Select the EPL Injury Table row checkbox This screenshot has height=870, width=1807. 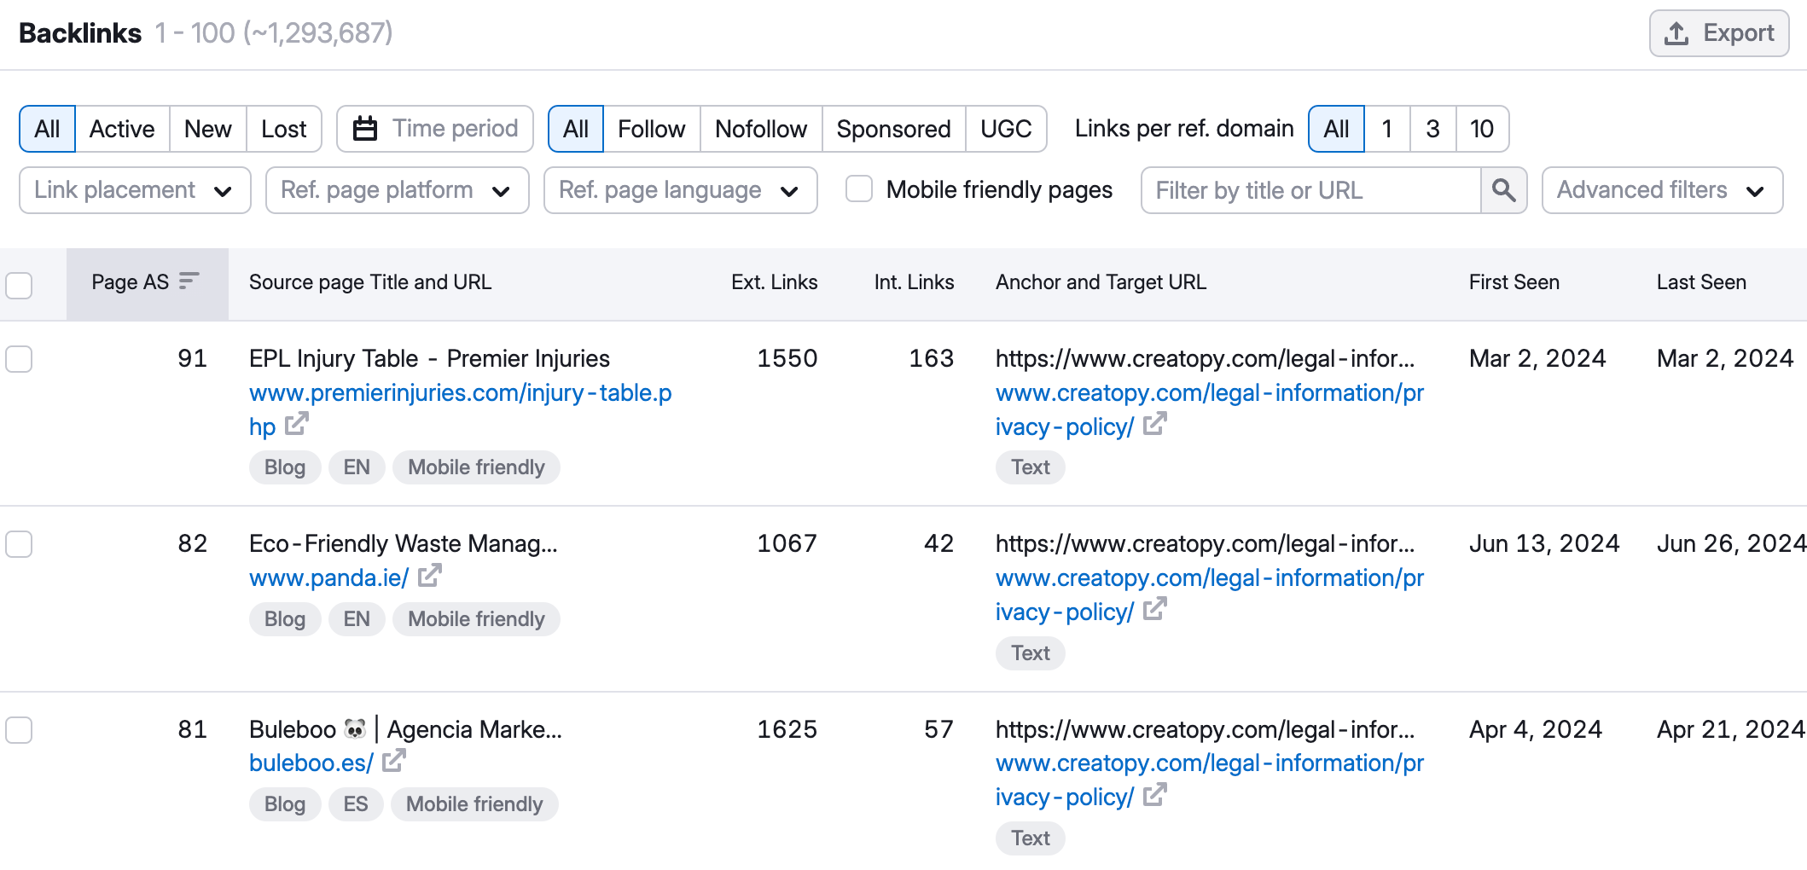pos(19,359)
